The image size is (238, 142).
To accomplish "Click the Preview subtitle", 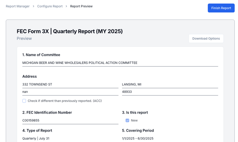I will 24,39.
